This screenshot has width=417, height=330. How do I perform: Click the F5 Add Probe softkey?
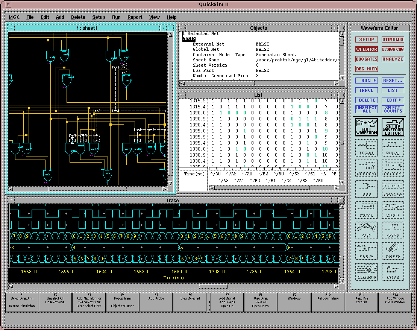click(156, 302)
